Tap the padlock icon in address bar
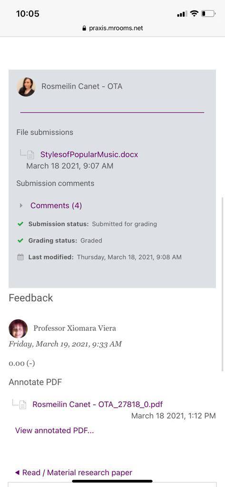 coord(84,28)
